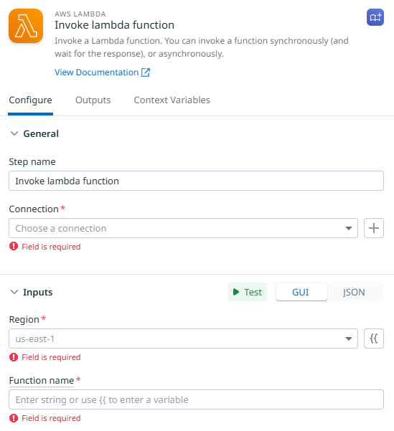Click the red error icon under Region

pyautogui.click(x=14, y=357)
